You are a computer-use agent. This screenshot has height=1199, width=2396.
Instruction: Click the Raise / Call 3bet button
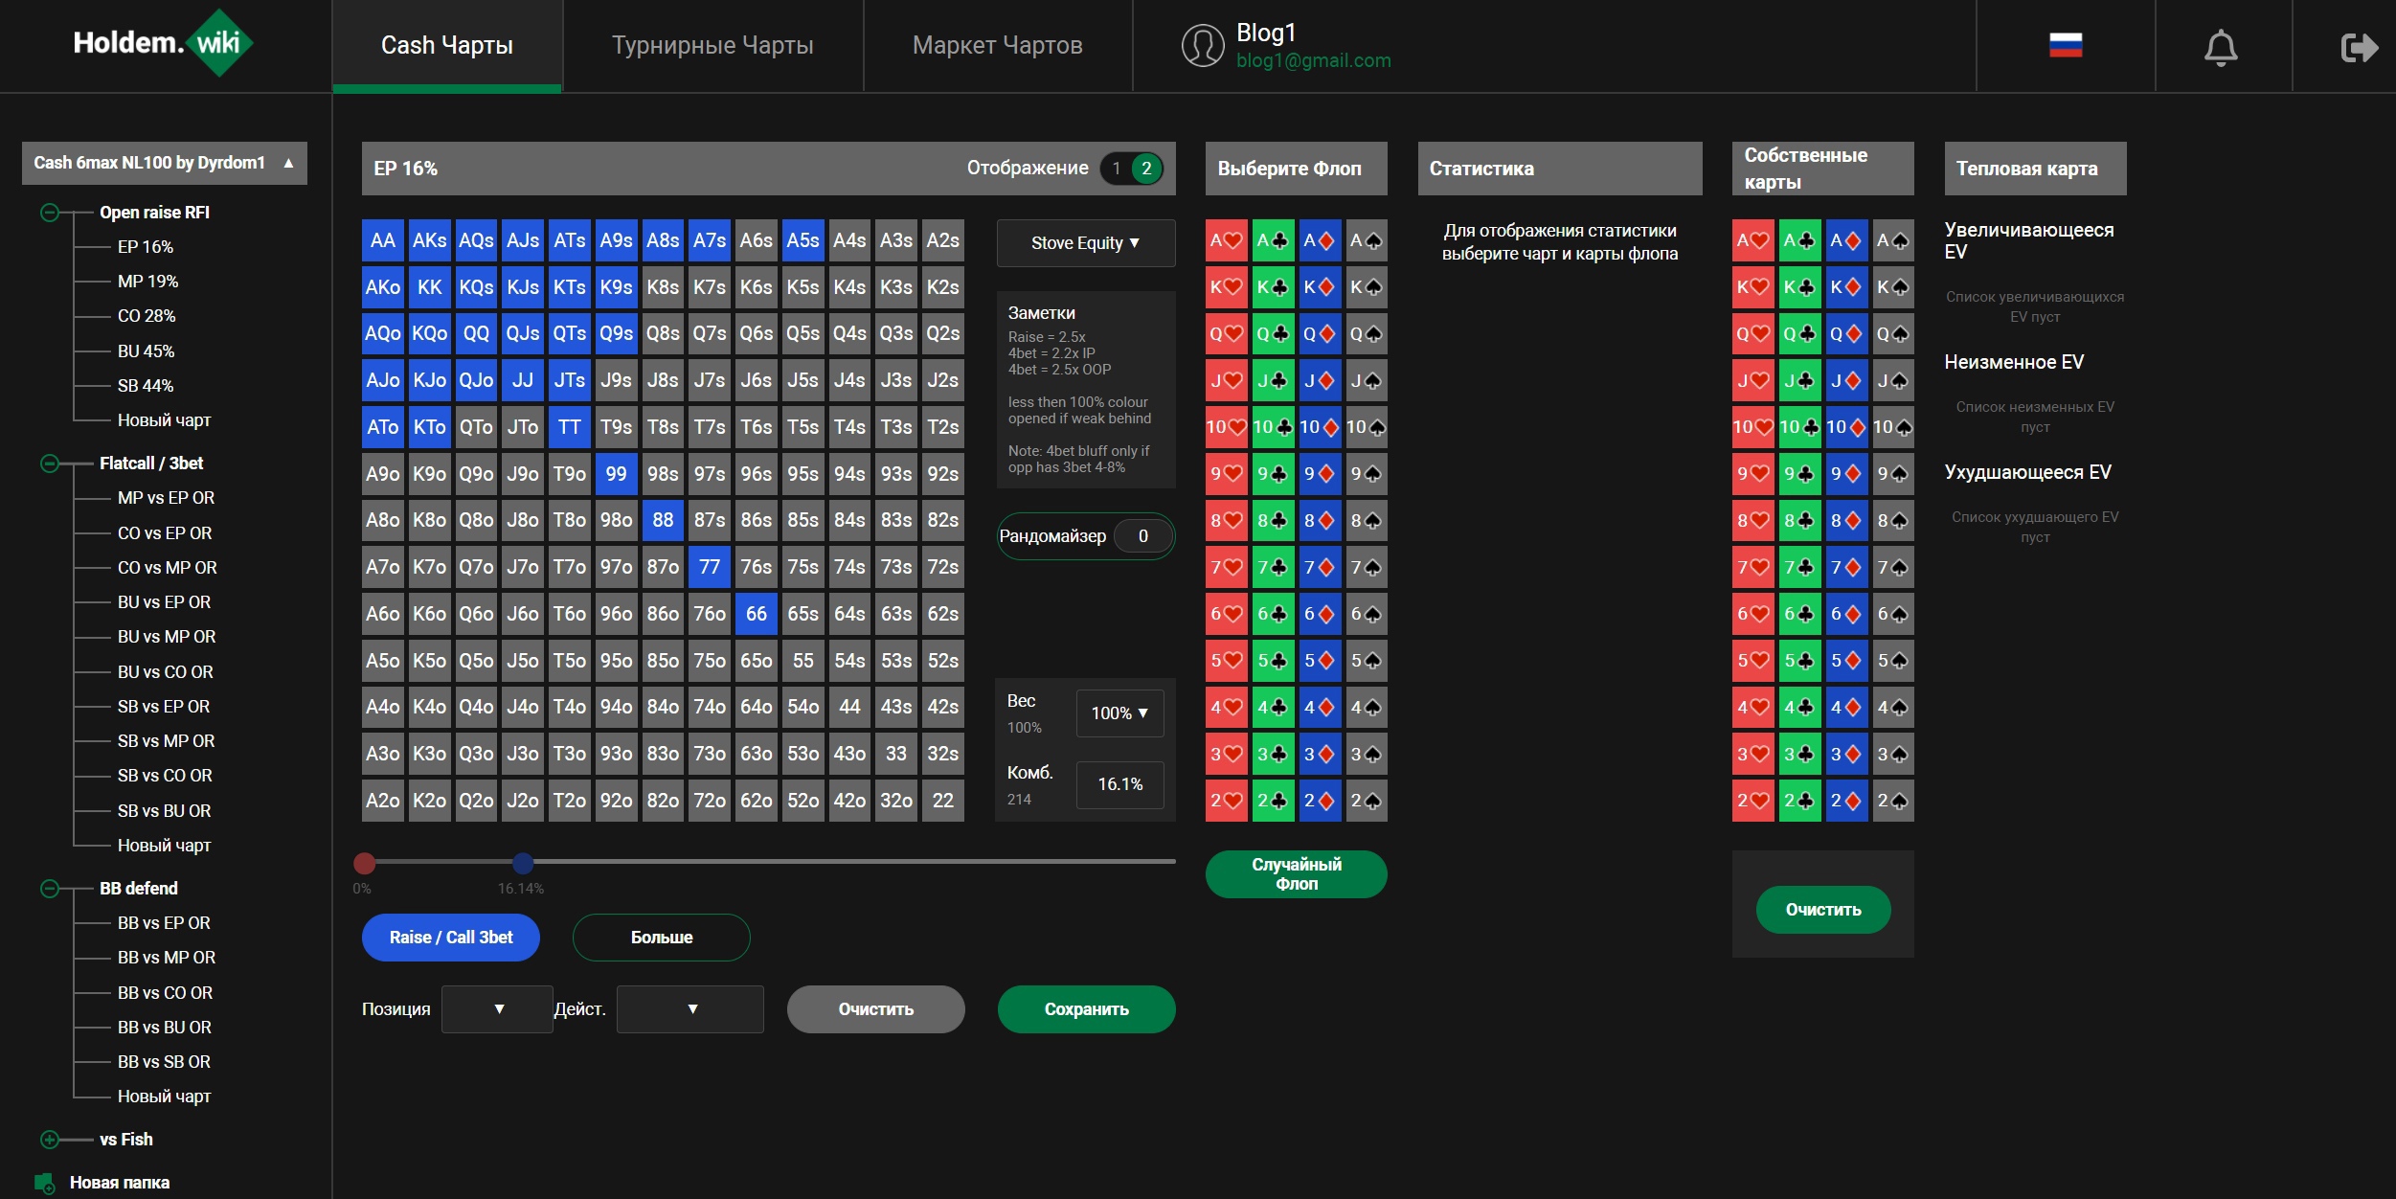451,938
